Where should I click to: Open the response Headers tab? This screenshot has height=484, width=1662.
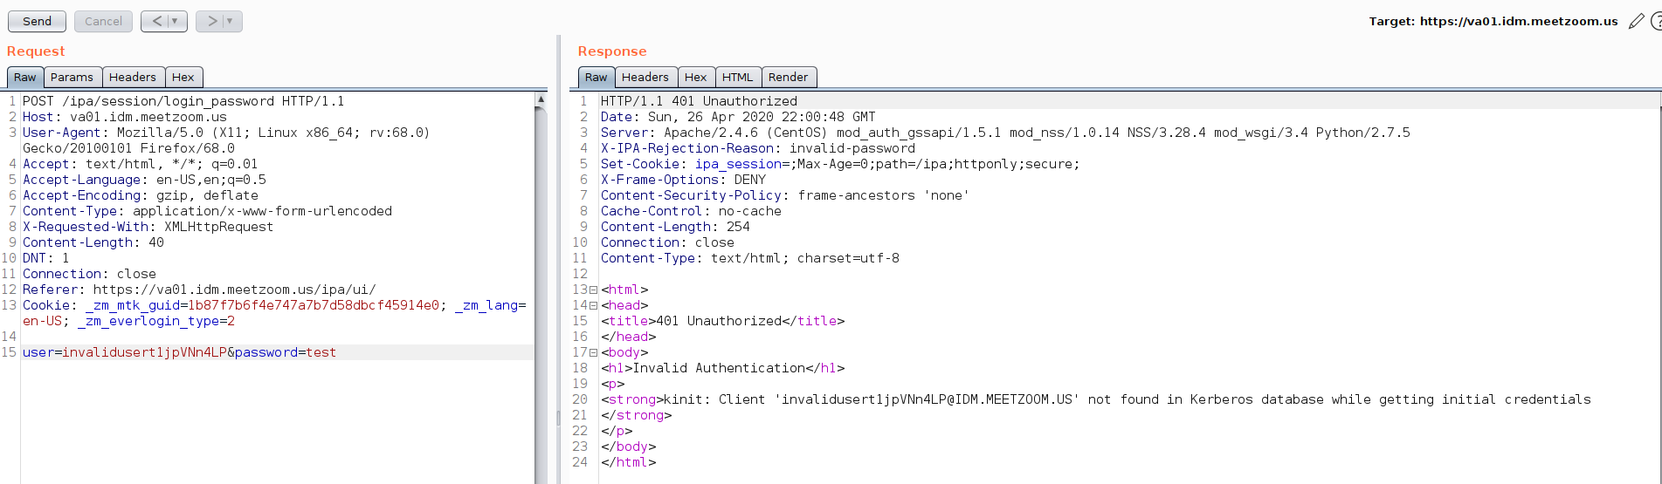[x=645, y=77]
